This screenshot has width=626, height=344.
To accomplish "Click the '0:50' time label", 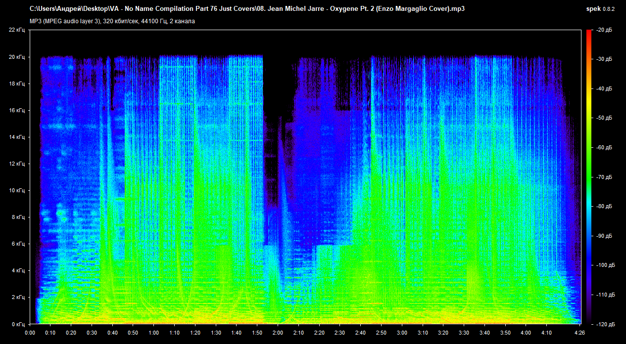I will pyautogui.click(x=133, y=333).
